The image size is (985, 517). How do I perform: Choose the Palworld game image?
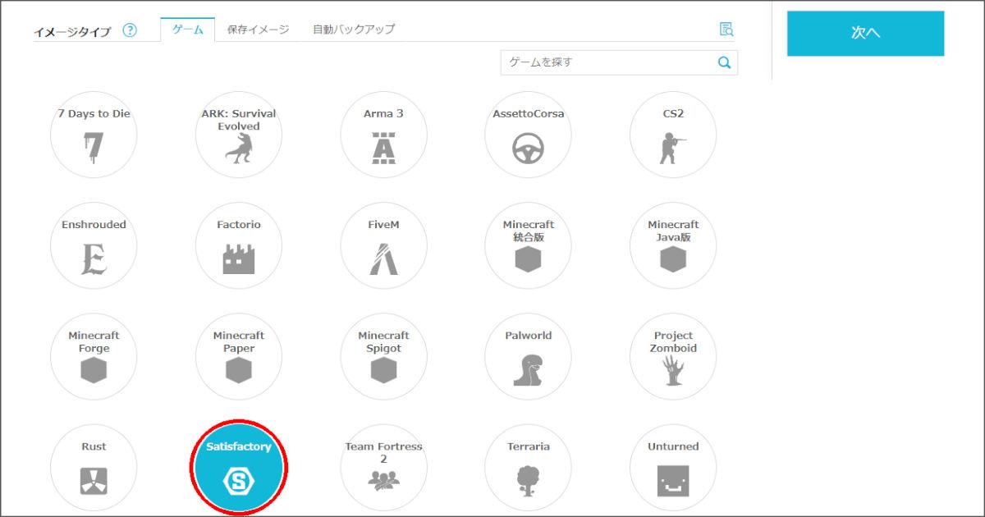click(528, 356)
